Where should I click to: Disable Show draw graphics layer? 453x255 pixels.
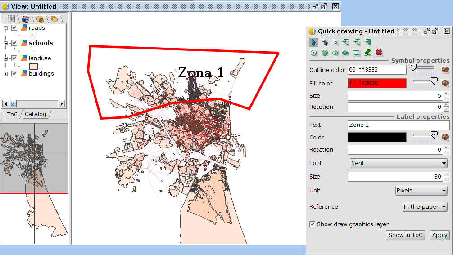click(x=312, y=224)
